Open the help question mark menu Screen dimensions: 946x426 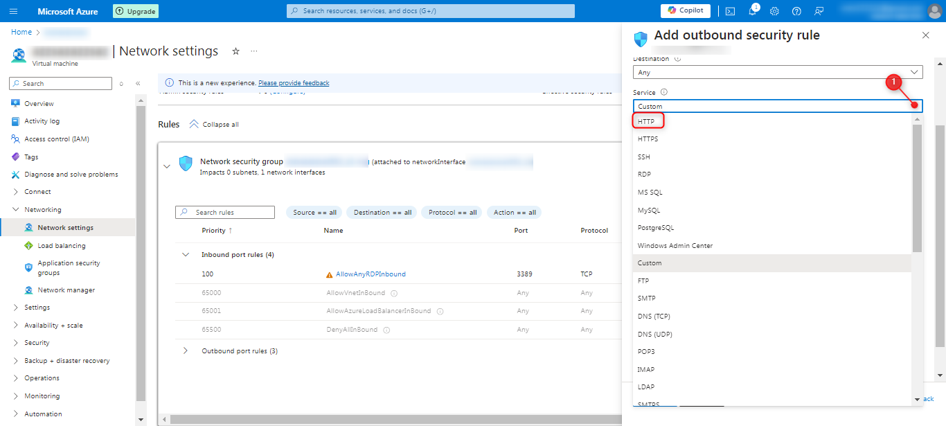pyautogui.click(x=796, y=11)
